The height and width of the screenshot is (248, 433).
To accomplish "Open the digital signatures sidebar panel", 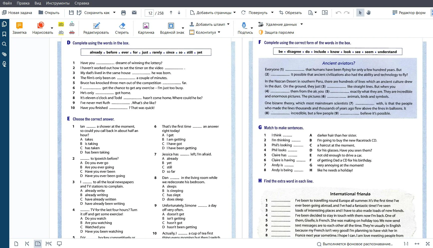I will click(4, 64).
